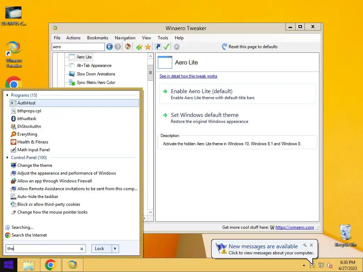Click the Home icon in Winaero toolbar

128,47
